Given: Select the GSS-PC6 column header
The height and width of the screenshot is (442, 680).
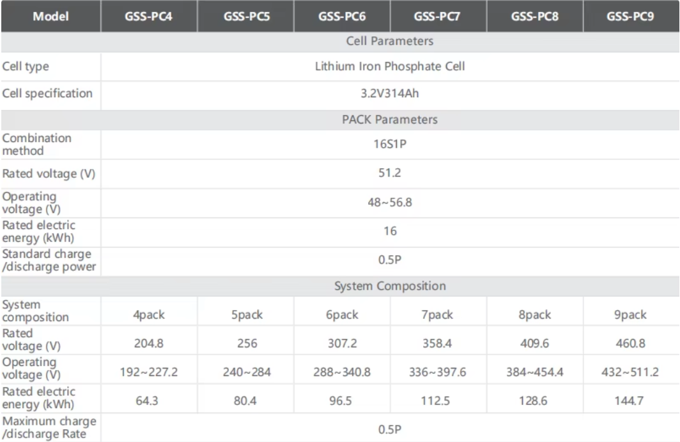Looking at the screenshot, I should coord(342,17).
